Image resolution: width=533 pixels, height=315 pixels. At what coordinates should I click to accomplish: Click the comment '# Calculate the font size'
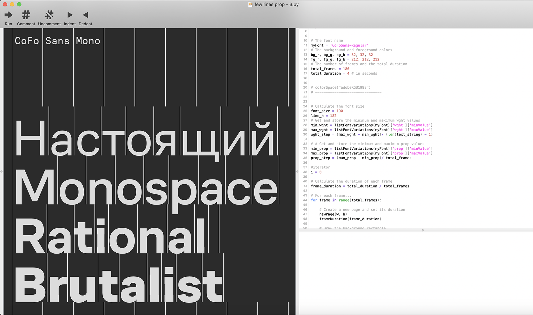338,106
